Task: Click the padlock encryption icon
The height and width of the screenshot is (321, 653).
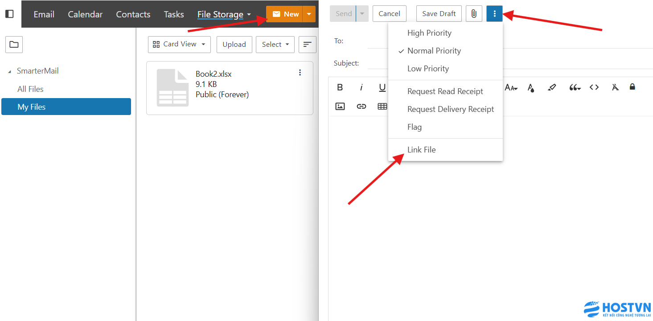Action: point(632,87)
